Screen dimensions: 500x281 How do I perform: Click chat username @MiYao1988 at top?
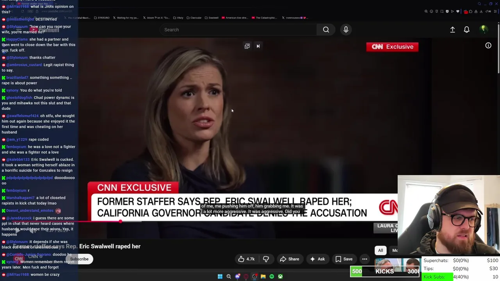[18, 7]
